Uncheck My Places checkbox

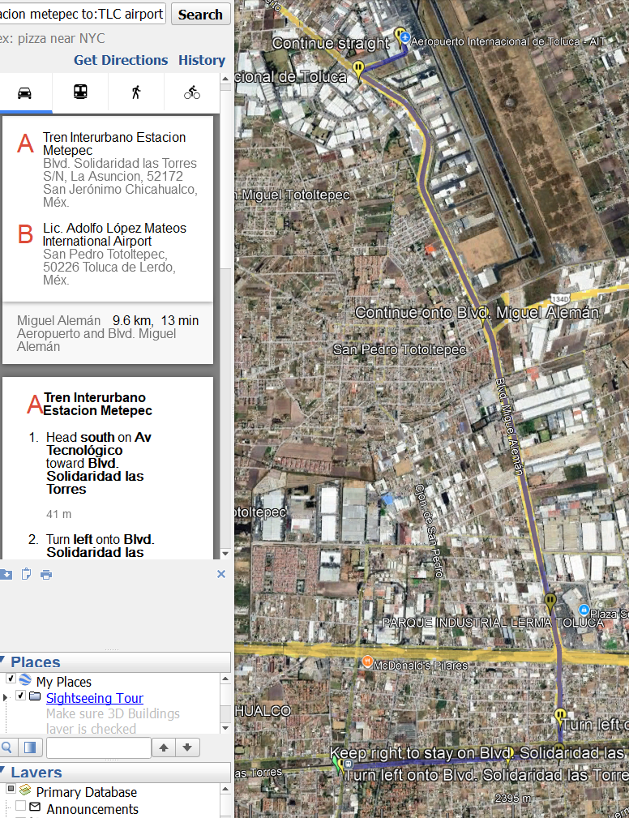[x=11, y=679]
